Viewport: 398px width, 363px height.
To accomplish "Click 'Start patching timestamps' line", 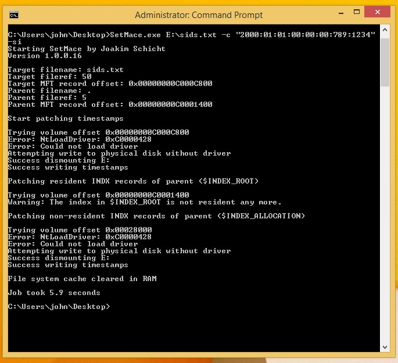I will 66,118.
